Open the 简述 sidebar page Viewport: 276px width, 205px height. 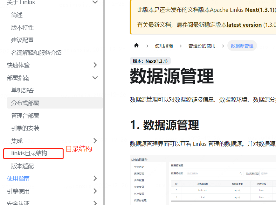(x=17, y=15)
